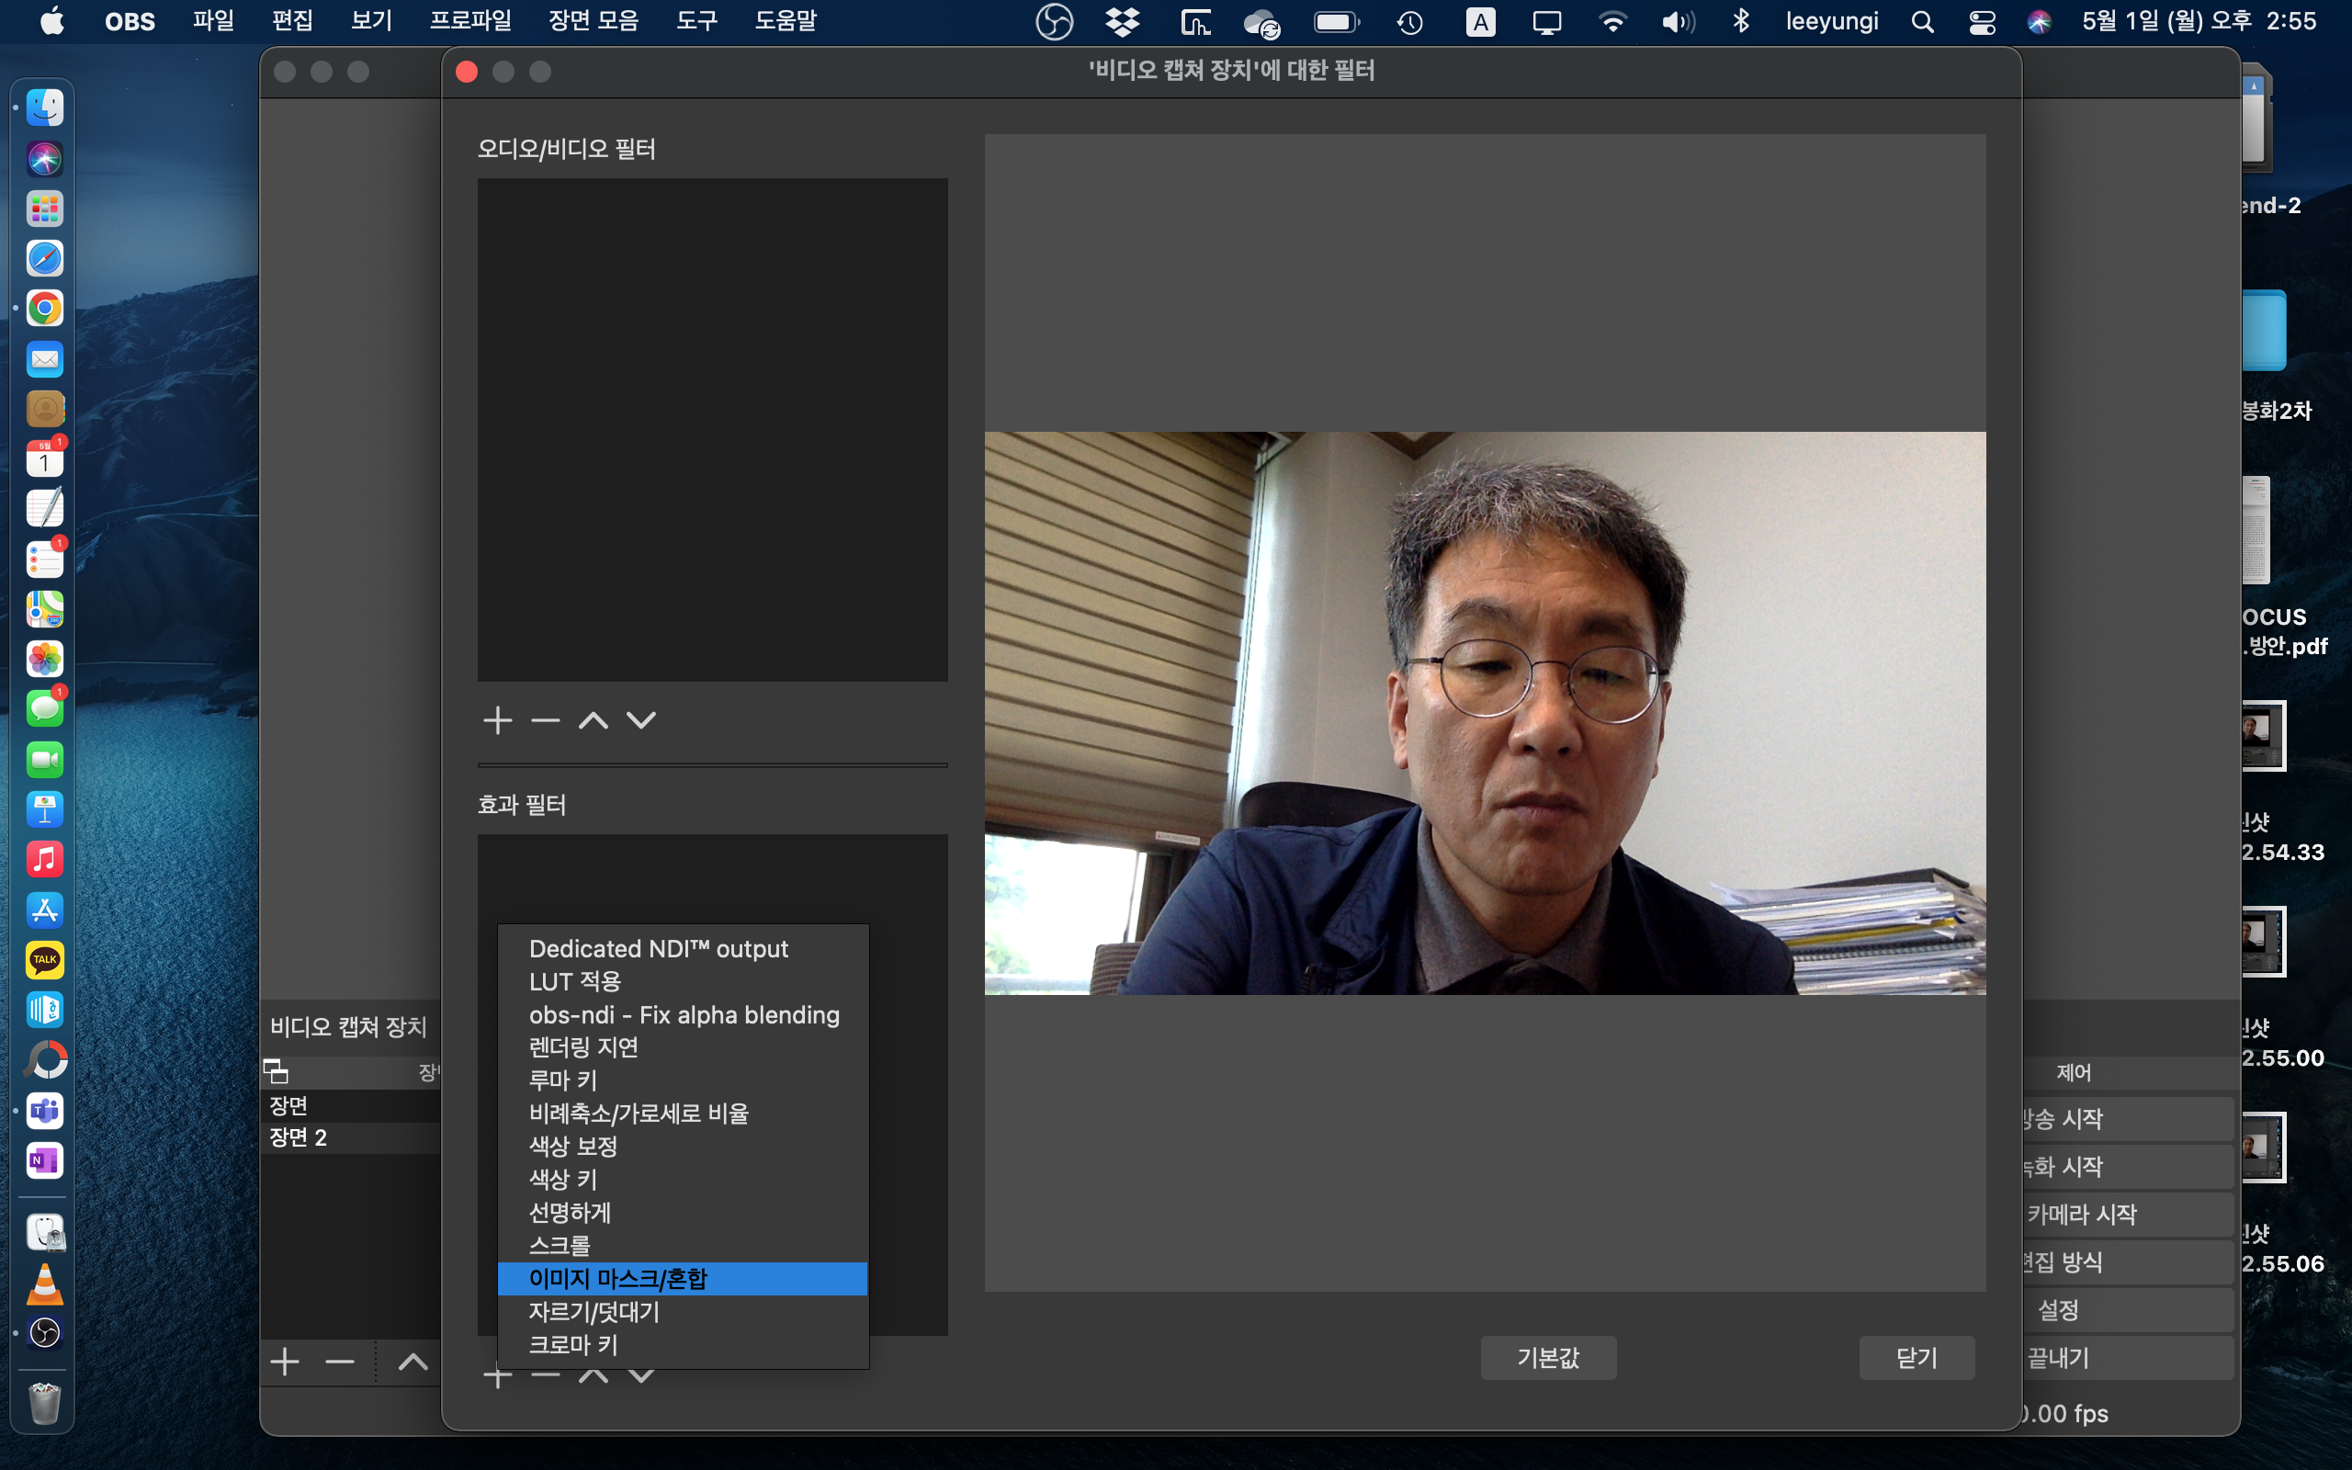
Task: Remove scene with the minus icon
Action: pyautogui.click(x=339, y=1363)
